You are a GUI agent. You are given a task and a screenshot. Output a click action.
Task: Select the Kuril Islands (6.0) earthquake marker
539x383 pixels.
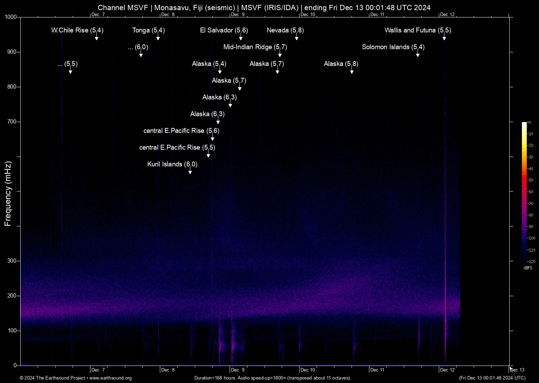172,164
